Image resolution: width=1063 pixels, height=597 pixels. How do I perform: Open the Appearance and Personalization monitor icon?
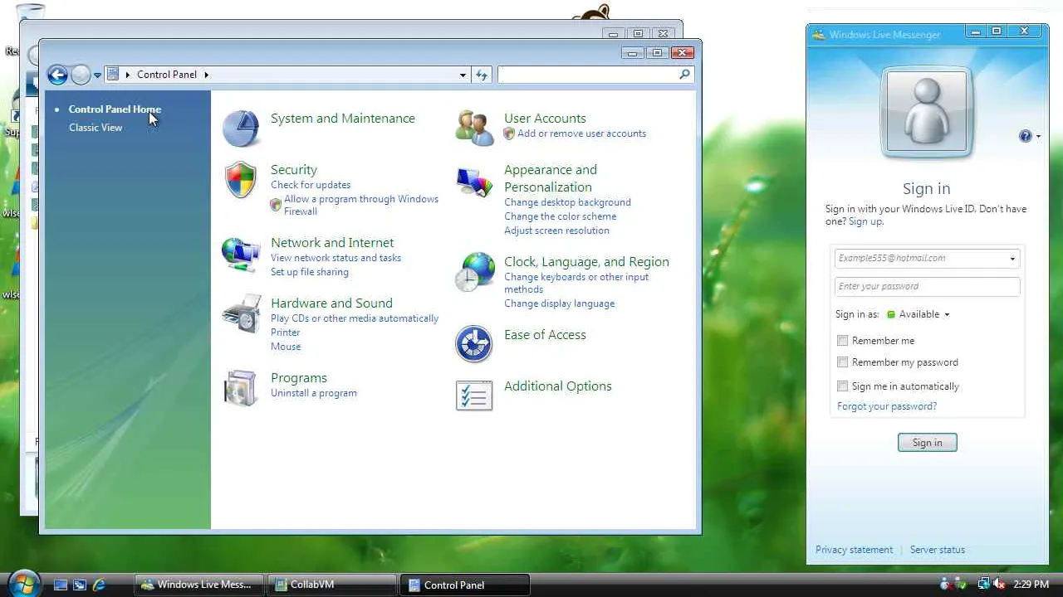point(474,182)
